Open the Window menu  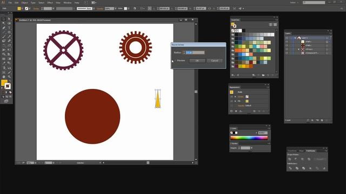[x=68, y=3]
